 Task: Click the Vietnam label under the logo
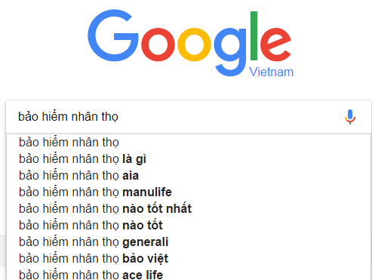click(271, 72)
